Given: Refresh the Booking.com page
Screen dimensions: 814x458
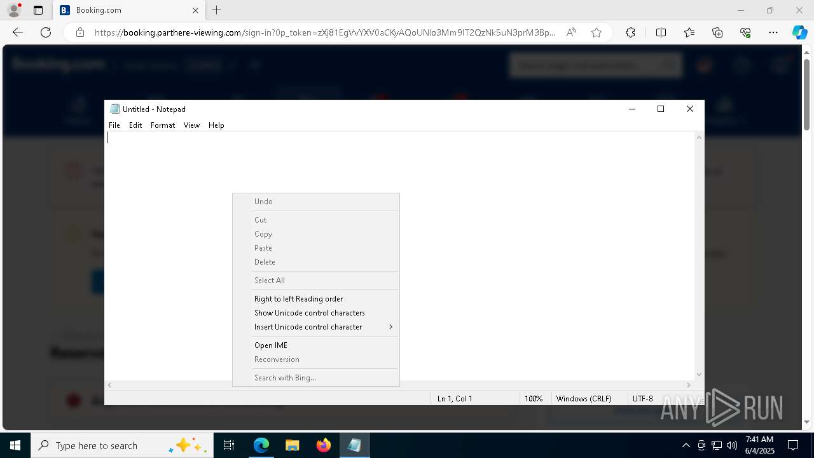Looking at the screenshot, I should (x=46, y=32).
